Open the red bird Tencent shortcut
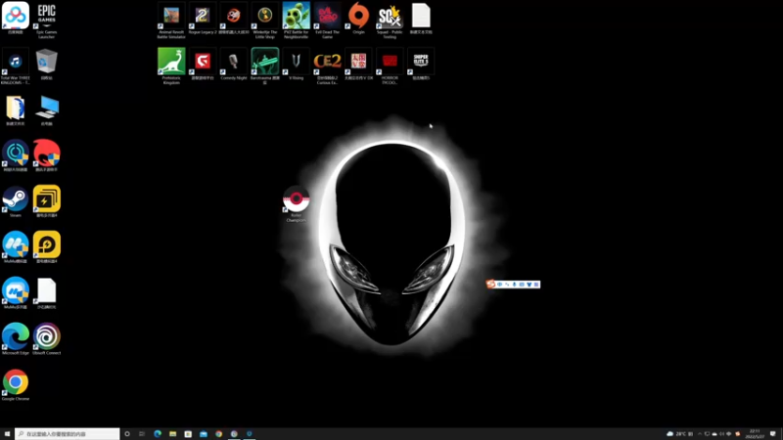This screenshot has height=440, width=783. [46, 154]
